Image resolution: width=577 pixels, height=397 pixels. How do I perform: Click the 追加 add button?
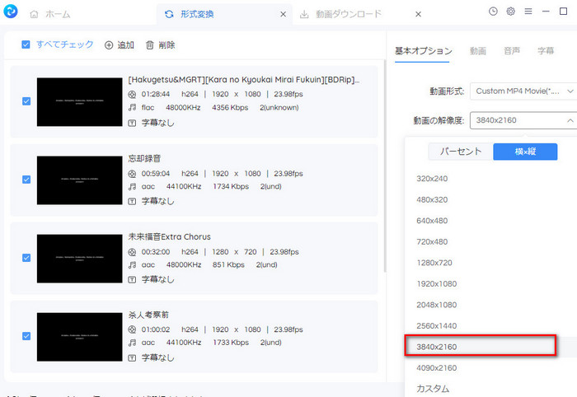[x=120, y=45]
